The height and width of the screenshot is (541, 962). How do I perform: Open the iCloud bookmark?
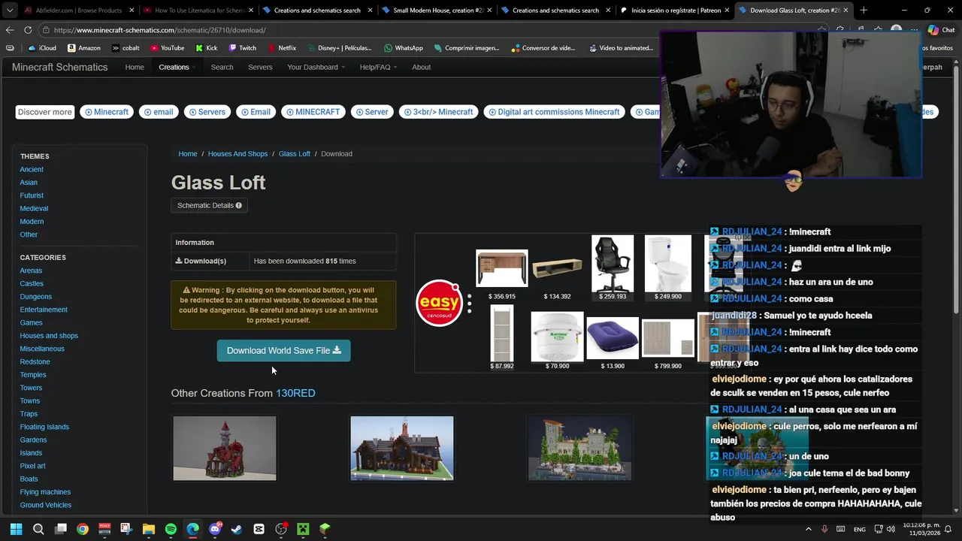click(x=42, y=48)
